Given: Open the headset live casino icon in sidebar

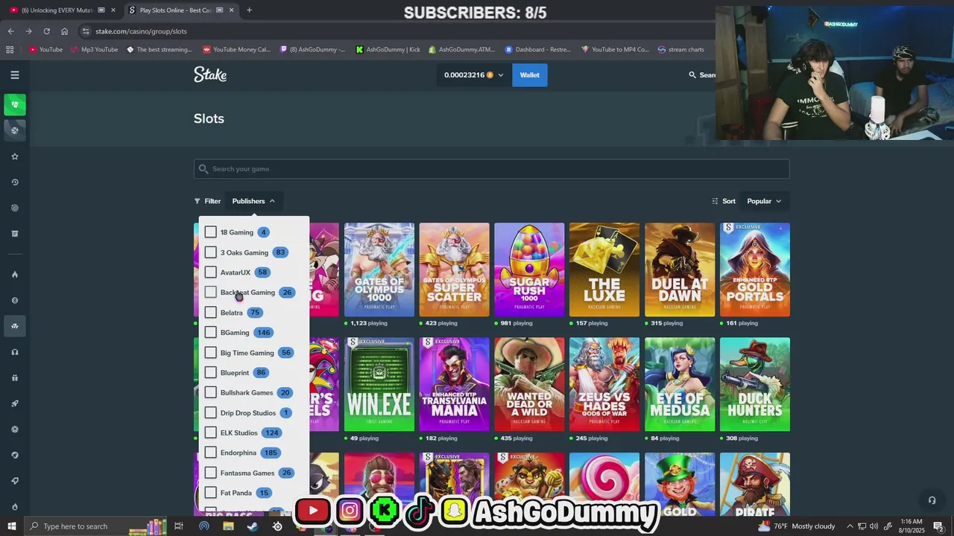Looking at the screenshot, I should tap(15, 352).
